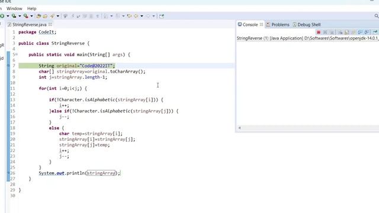Image resolution: width=379 pixels, height=213 pixels.
Task: Click the Display Selected Console icon
Action: (375, 32)
